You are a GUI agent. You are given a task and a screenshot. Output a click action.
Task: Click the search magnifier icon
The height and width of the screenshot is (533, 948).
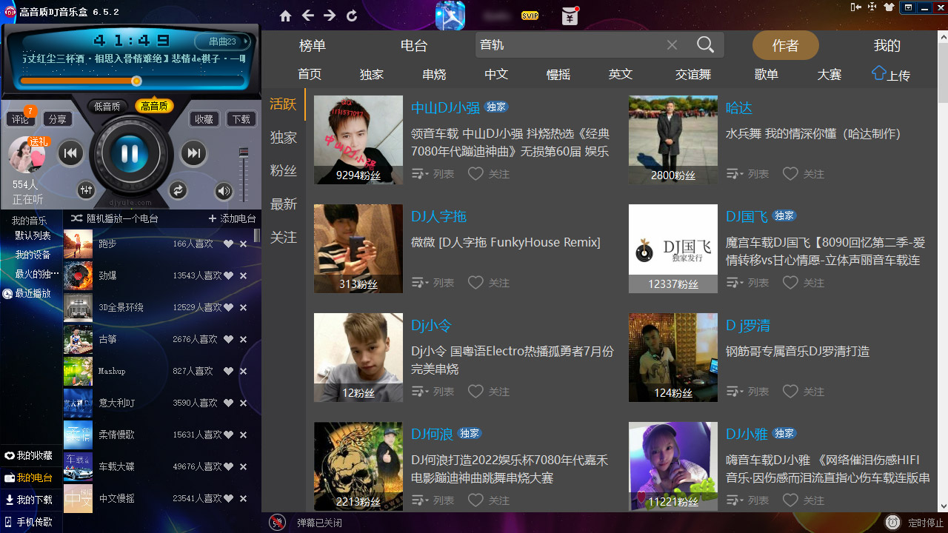pyautogui.click(x=705, y=45)
